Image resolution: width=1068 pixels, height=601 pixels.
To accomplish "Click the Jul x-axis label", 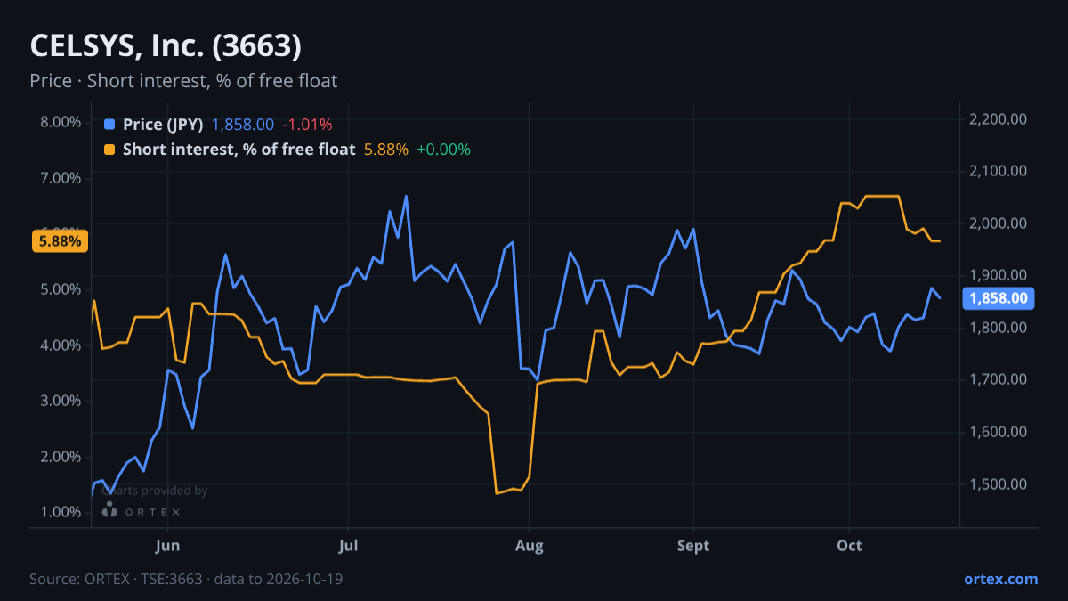I will click(348, 546).
